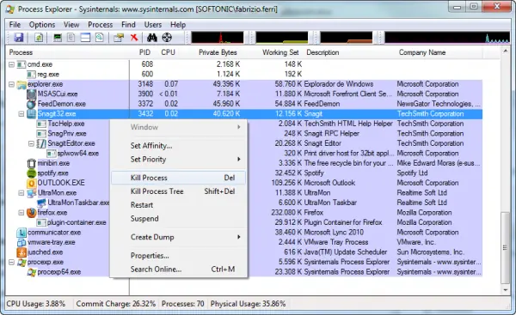Click the communicator.exe process icon
This screenshot has width=516, height=315.
pyautogui.click(x=21, y=233)
